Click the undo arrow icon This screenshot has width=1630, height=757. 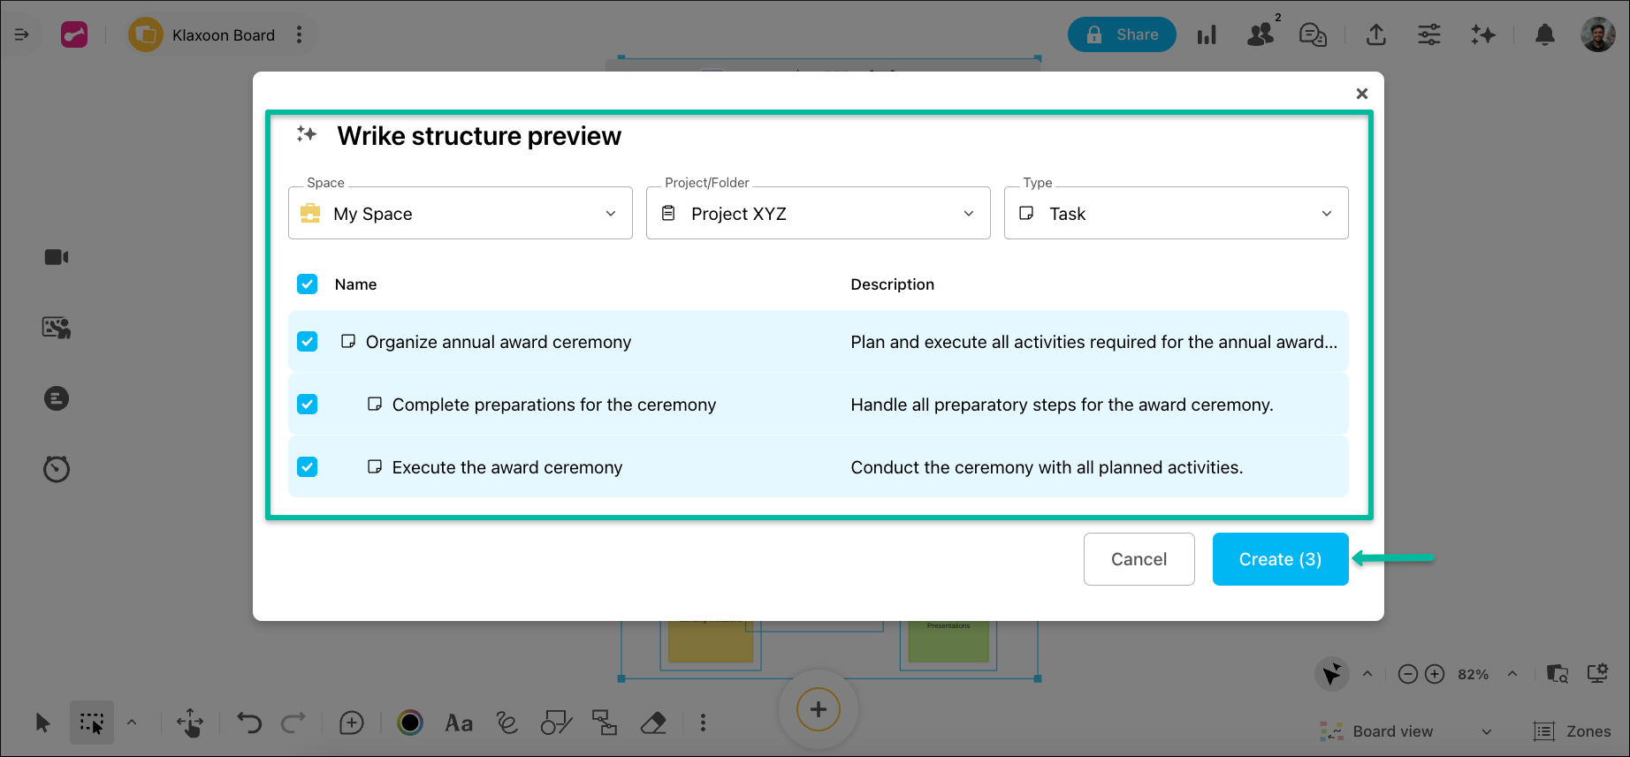tap(249, 723)
